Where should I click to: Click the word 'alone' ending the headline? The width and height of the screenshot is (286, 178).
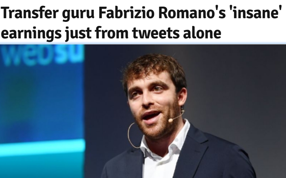202,33
